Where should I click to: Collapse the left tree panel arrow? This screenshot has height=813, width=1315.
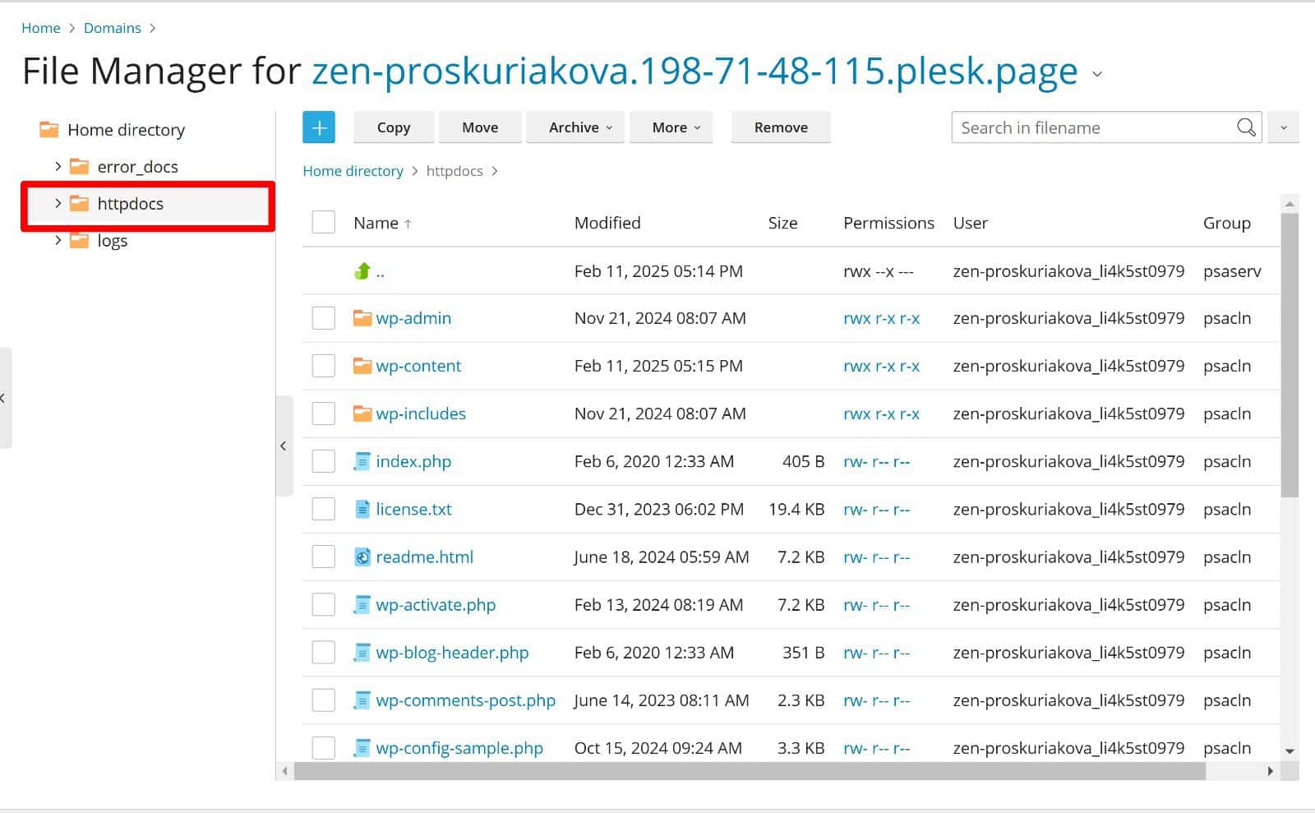tap(284, 446)
